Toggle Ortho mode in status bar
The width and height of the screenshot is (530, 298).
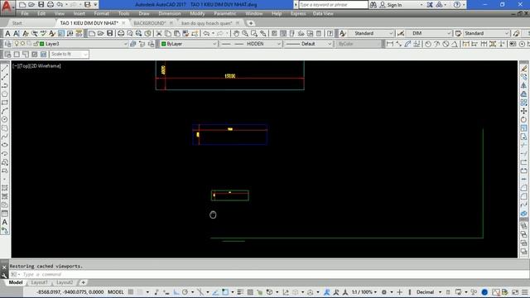(176, 292)
